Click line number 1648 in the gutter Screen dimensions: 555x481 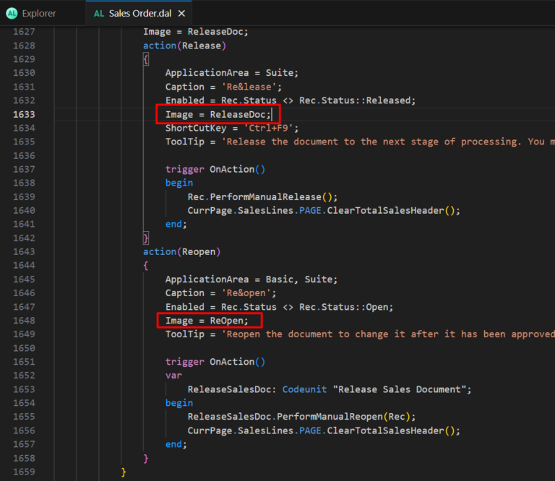coord(24,321)
